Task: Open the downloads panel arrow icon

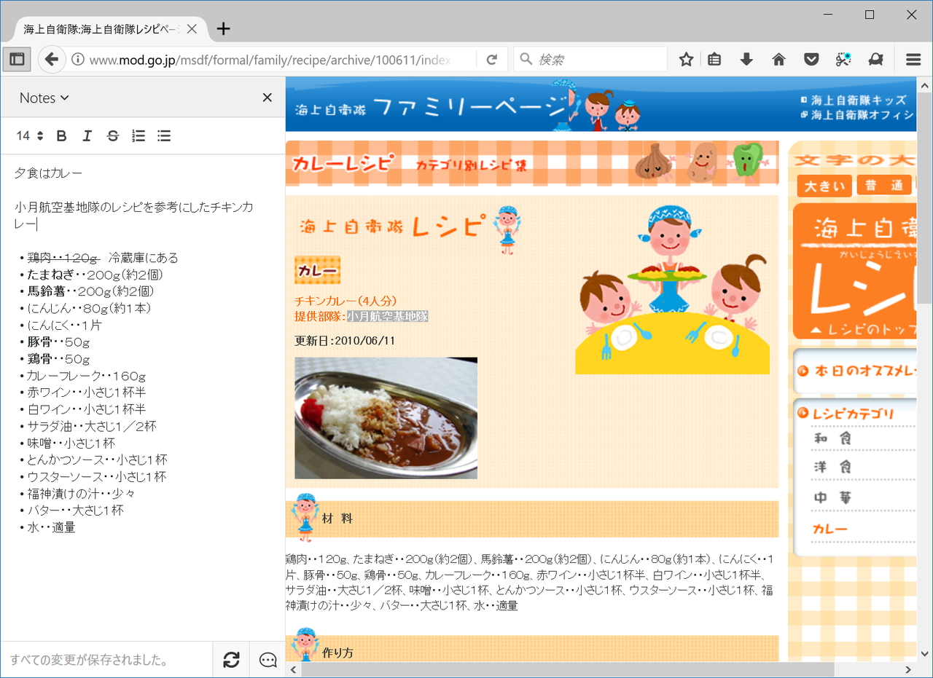Action: (x=746, y=59)
